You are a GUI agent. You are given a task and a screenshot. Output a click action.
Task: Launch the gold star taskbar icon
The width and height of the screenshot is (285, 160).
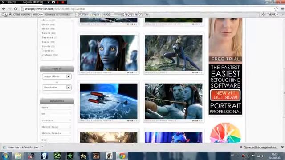tap(83, 156)
